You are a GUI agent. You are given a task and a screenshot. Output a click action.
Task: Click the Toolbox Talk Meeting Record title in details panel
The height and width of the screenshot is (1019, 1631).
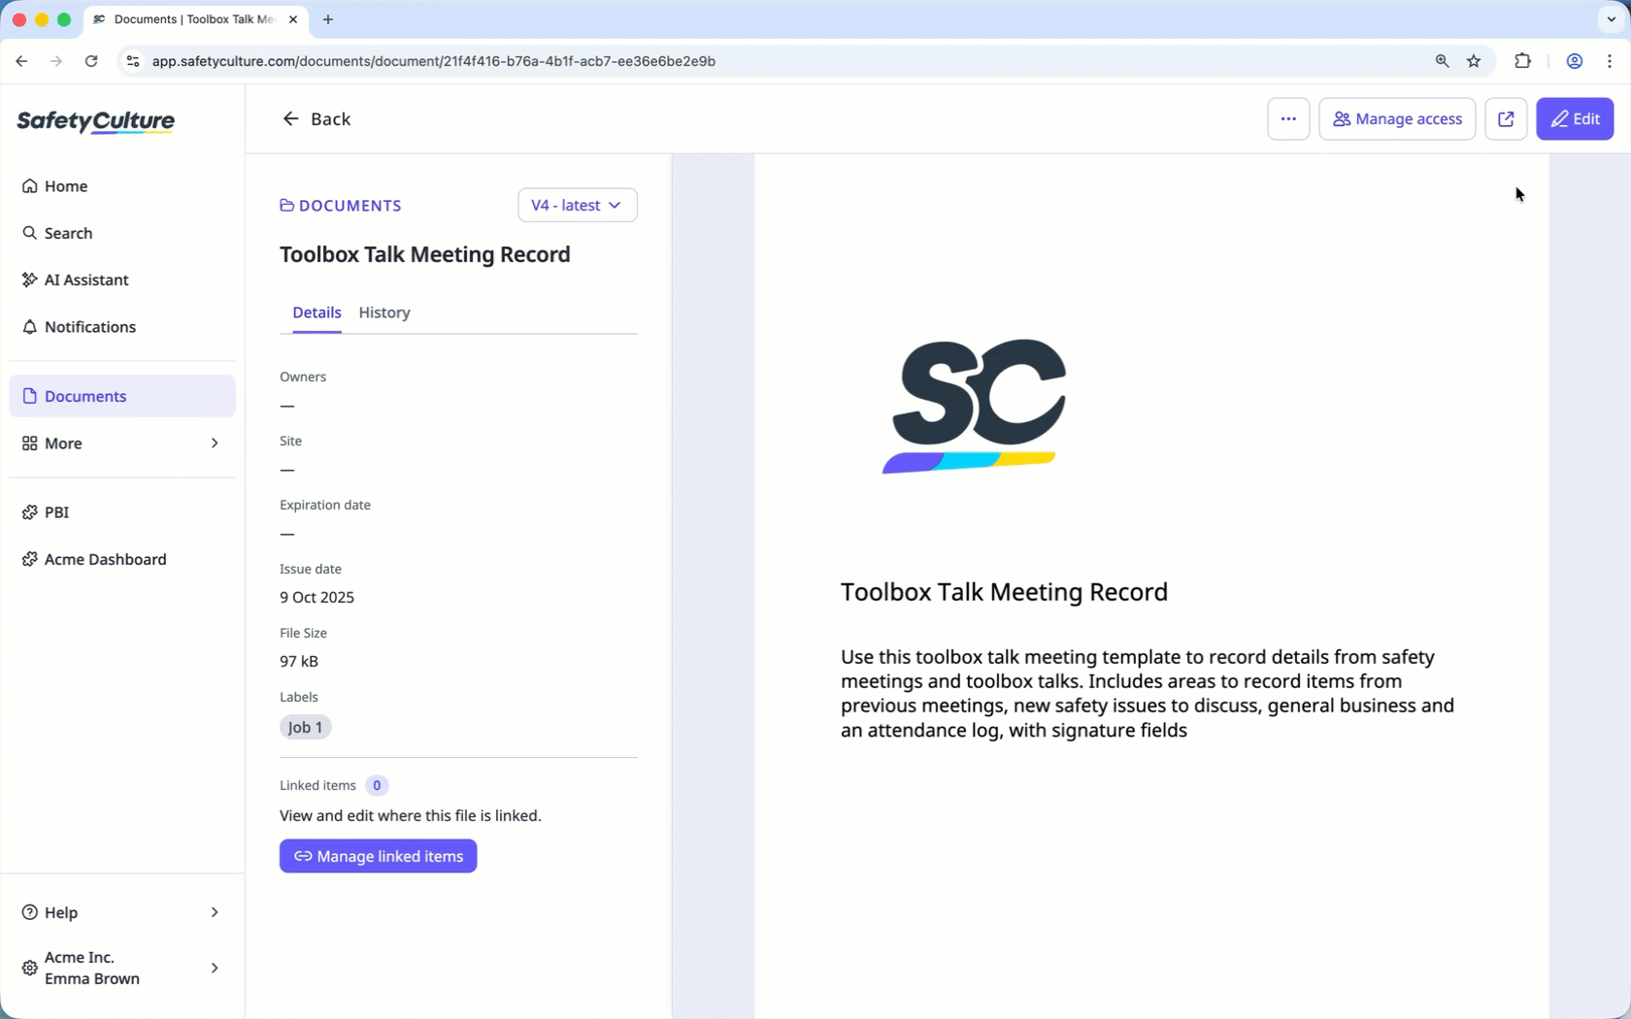click(425, 254)
